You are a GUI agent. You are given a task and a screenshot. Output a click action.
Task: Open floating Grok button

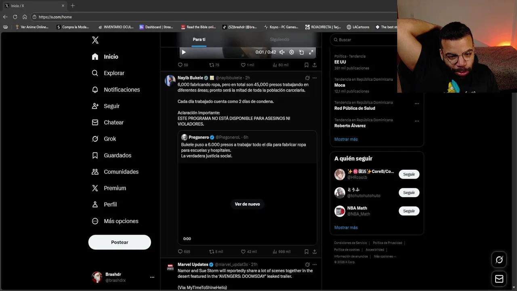499,260
